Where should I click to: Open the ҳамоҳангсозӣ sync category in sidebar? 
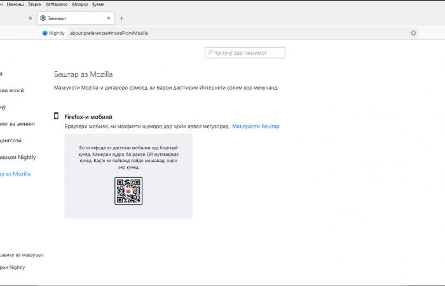[11, 140]
